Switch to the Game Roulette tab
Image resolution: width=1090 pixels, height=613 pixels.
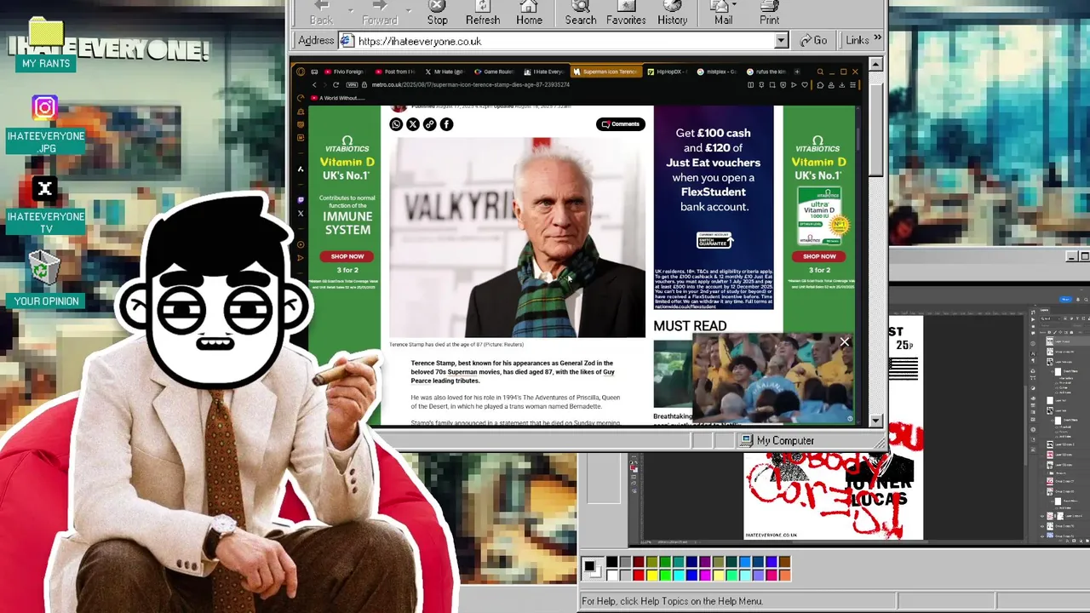click(x=494, y=72)
